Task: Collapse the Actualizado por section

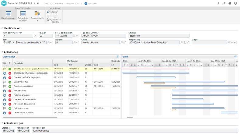Action: [x=2, y=123]
